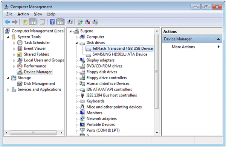Screen dimensions: 226x147
Task: Click the left pane horizontal scrollbar thumb
Action: tap(33, 133)
